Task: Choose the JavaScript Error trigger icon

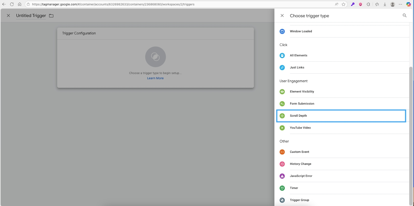Action: (282, 176)
